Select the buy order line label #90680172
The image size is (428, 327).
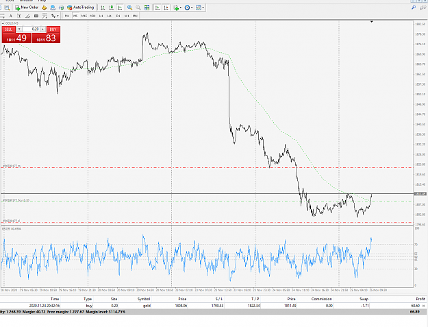16,200
